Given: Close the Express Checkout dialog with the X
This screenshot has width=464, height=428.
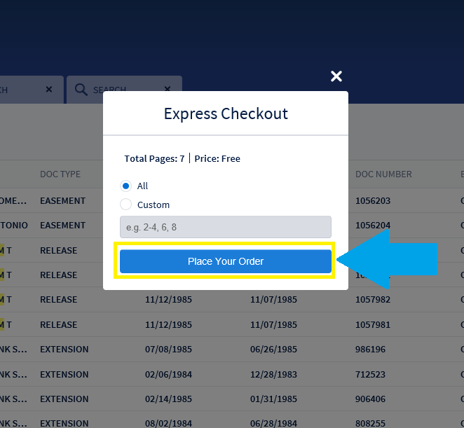Looking at the screenshot, I should coord(336,76).
